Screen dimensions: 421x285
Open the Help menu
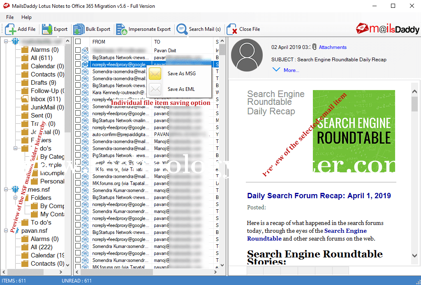26,17
